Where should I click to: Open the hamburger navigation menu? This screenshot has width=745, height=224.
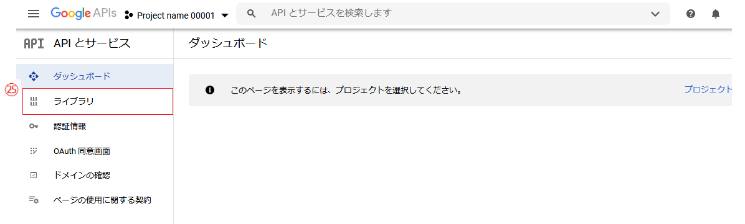pos(34,14)
